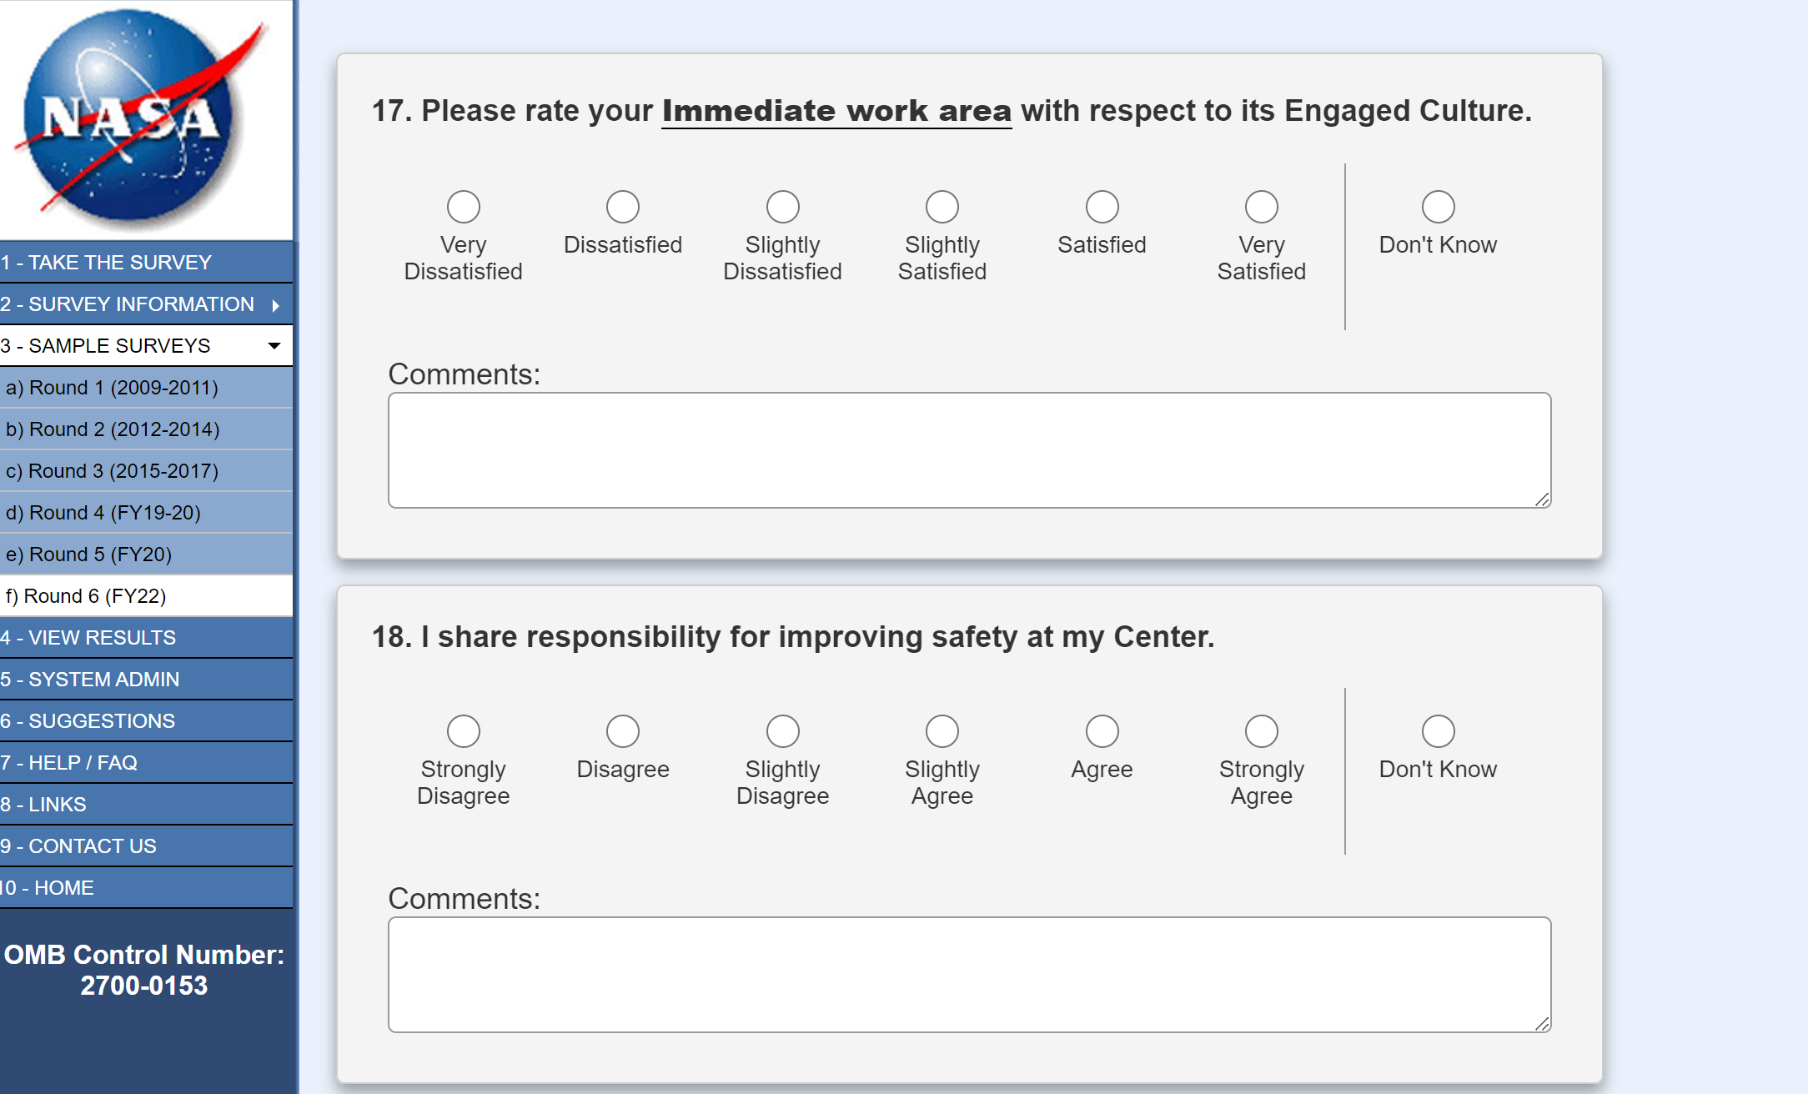The width and height of the screenshot is (1808, 1094).
Task: Mark 'Don't Know' for question 17
Action: (1437, 207)
